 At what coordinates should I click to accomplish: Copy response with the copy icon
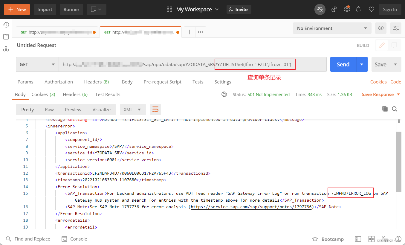(x=385, y=109)
